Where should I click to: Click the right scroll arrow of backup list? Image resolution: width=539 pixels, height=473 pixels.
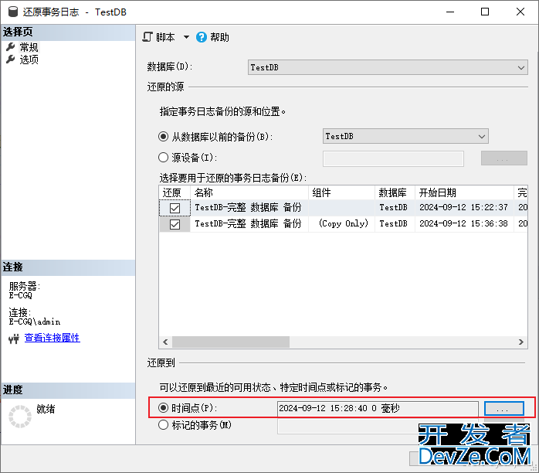tap(521, 342)
